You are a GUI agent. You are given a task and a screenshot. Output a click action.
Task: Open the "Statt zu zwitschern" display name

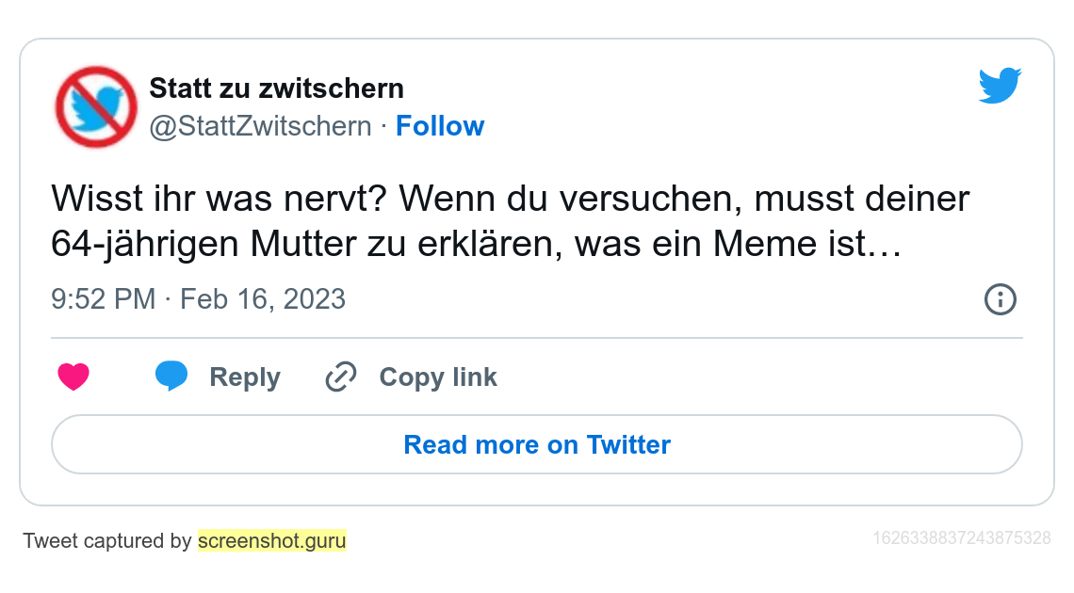coord(276,88)
